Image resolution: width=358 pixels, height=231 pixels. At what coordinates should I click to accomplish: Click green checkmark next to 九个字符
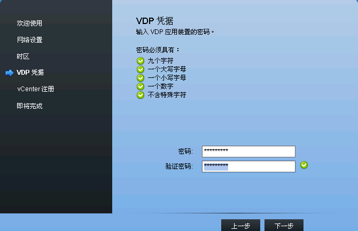coord(141,61)
